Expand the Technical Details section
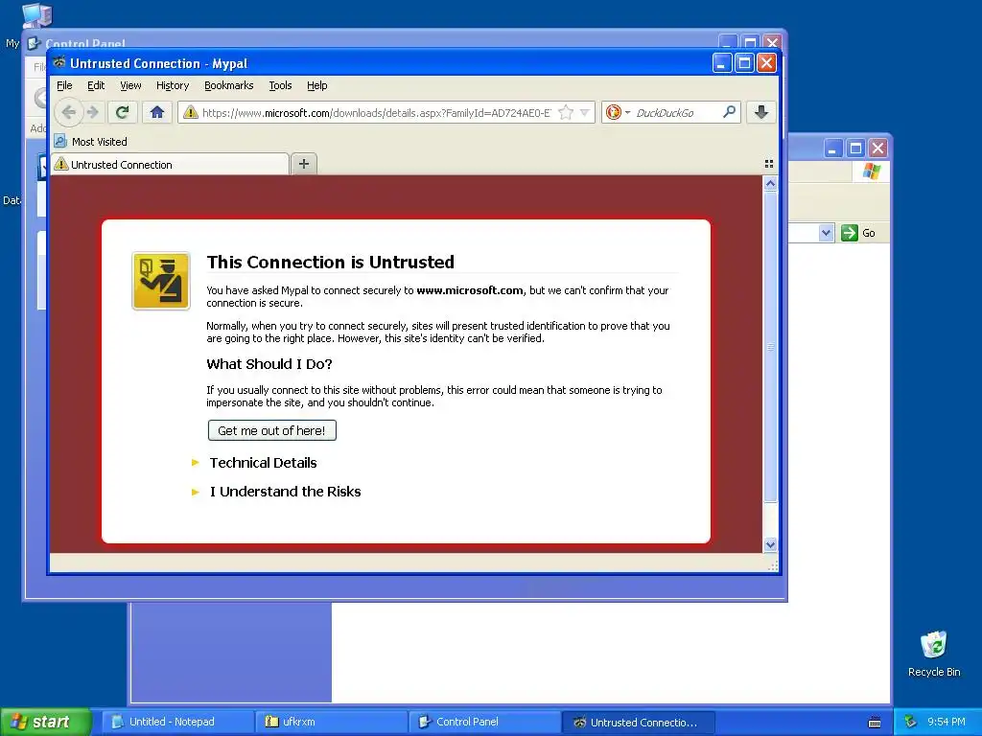982x736 pixels. (x=263, y=463)
